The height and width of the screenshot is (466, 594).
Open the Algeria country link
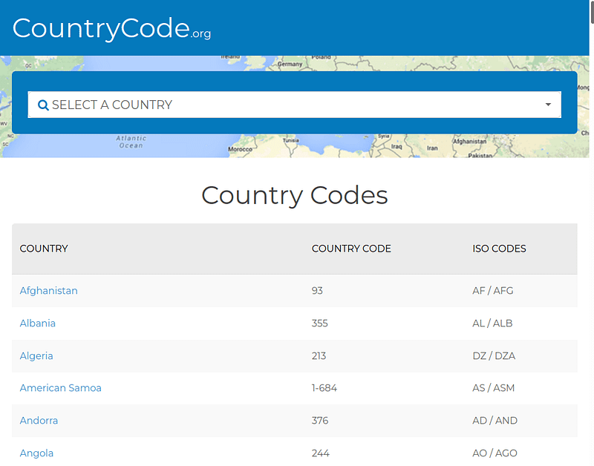[x=36, y=356]
